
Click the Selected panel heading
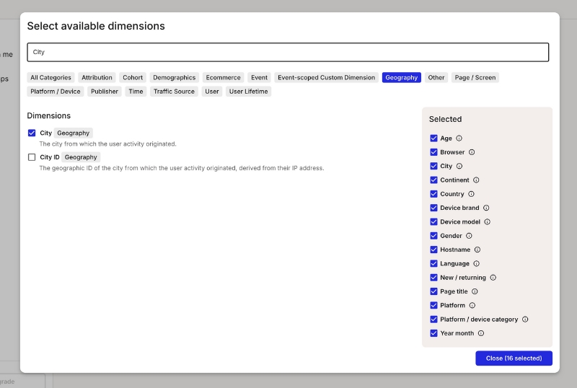(445, 119)
